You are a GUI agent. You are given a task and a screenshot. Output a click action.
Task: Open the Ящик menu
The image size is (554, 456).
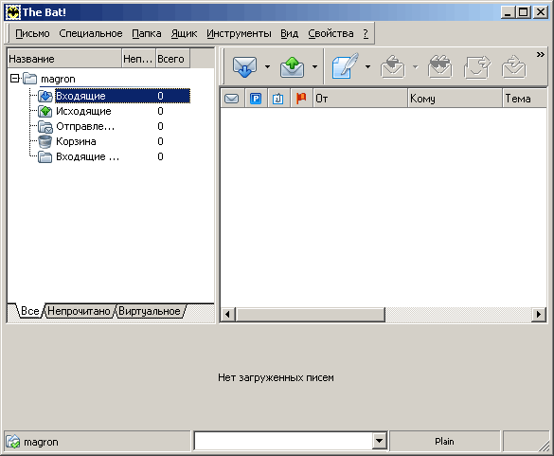point(184,33)
